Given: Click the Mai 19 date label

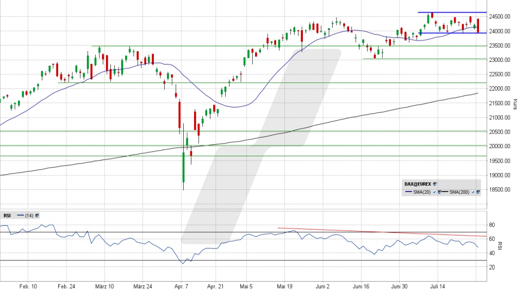Looking at the screenshot, I should 284,286.
